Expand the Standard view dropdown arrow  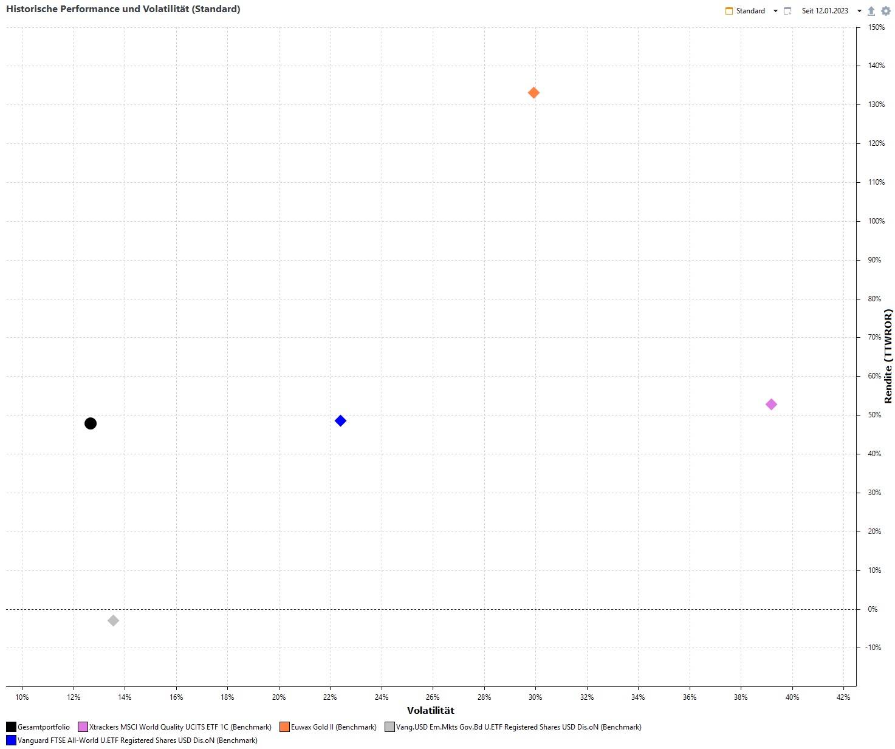[x=775, y=11]
